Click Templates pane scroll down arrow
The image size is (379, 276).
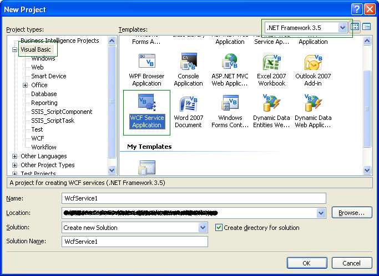[x=367, y=170]
